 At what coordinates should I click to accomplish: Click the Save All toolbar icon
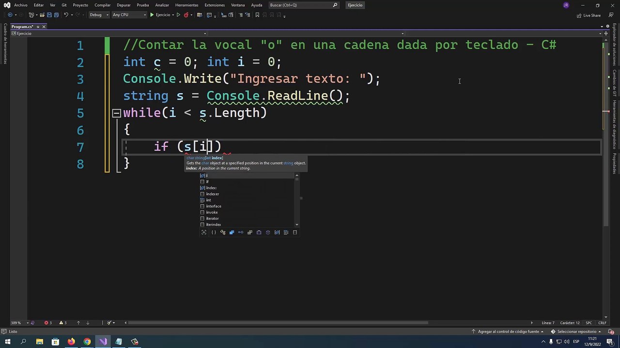(56, 15)
